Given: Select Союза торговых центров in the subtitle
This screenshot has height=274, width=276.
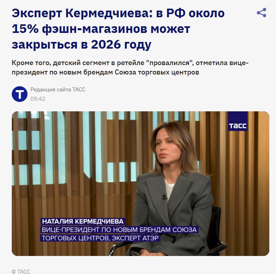Looking at the screenshot, I should (157, 72).
